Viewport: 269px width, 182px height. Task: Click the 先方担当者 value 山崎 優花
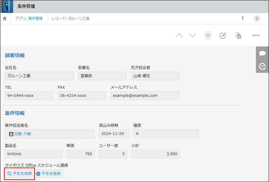pyautogui.click(x=155, y=76)
